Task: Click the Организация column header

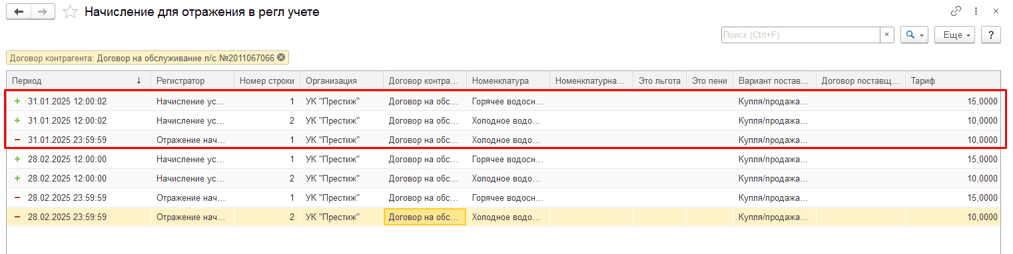Action: (342, 80)
